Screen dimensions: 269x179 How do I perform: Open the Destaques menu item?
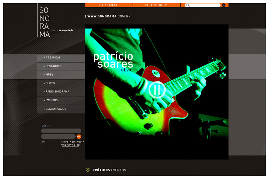[61, 66]
